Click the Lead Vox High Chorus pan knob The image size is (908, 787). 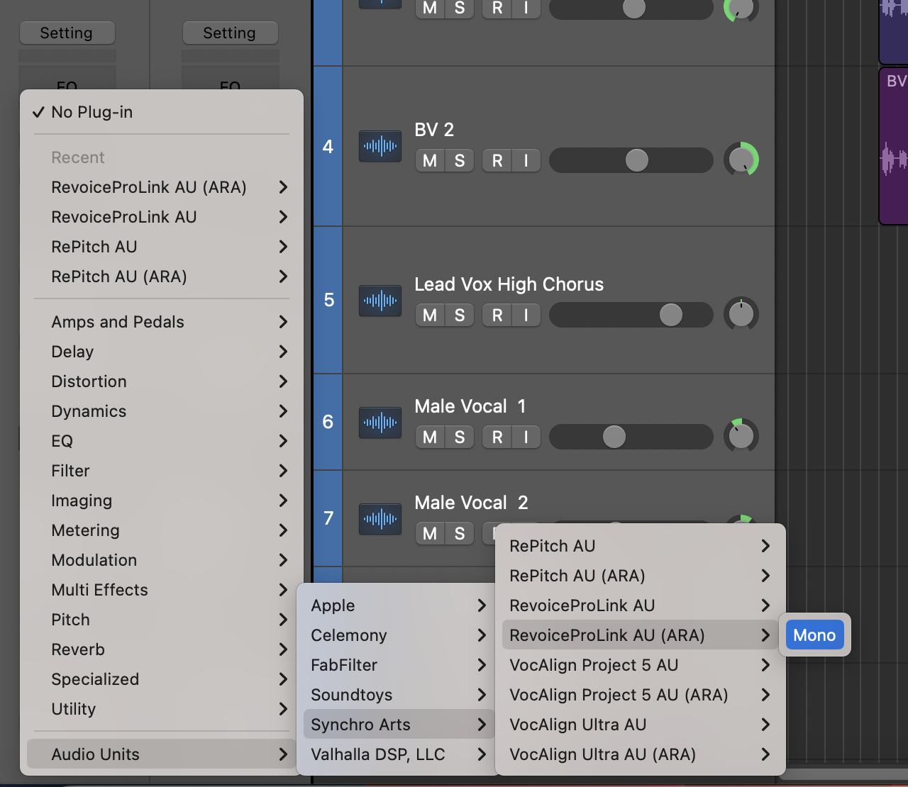tap(741, 315)
